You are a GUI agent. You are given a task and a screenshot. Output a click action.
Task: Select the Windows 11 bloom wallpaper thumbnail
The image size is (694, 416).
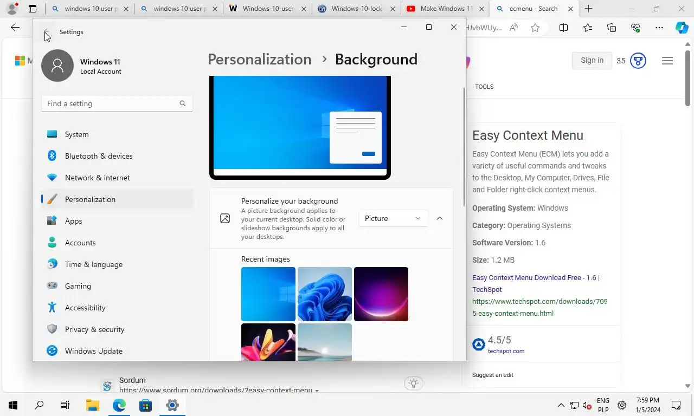(325, 294)
